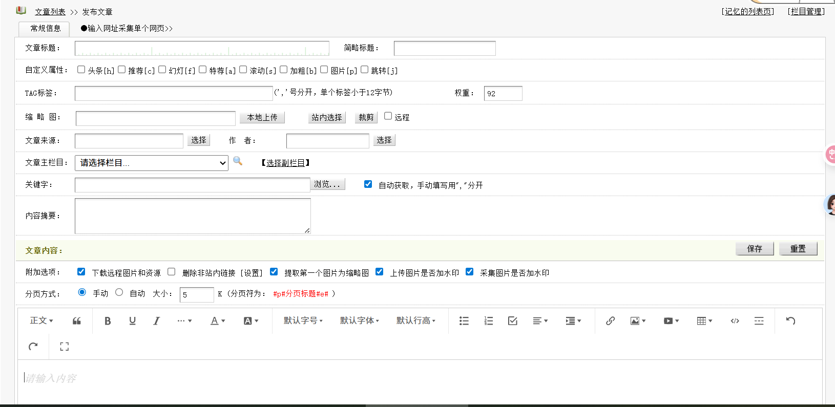Image resolution: width=835 pixels, height=407 pixels.
Task: Click the italic formatting icon
Action: [157, 321]
